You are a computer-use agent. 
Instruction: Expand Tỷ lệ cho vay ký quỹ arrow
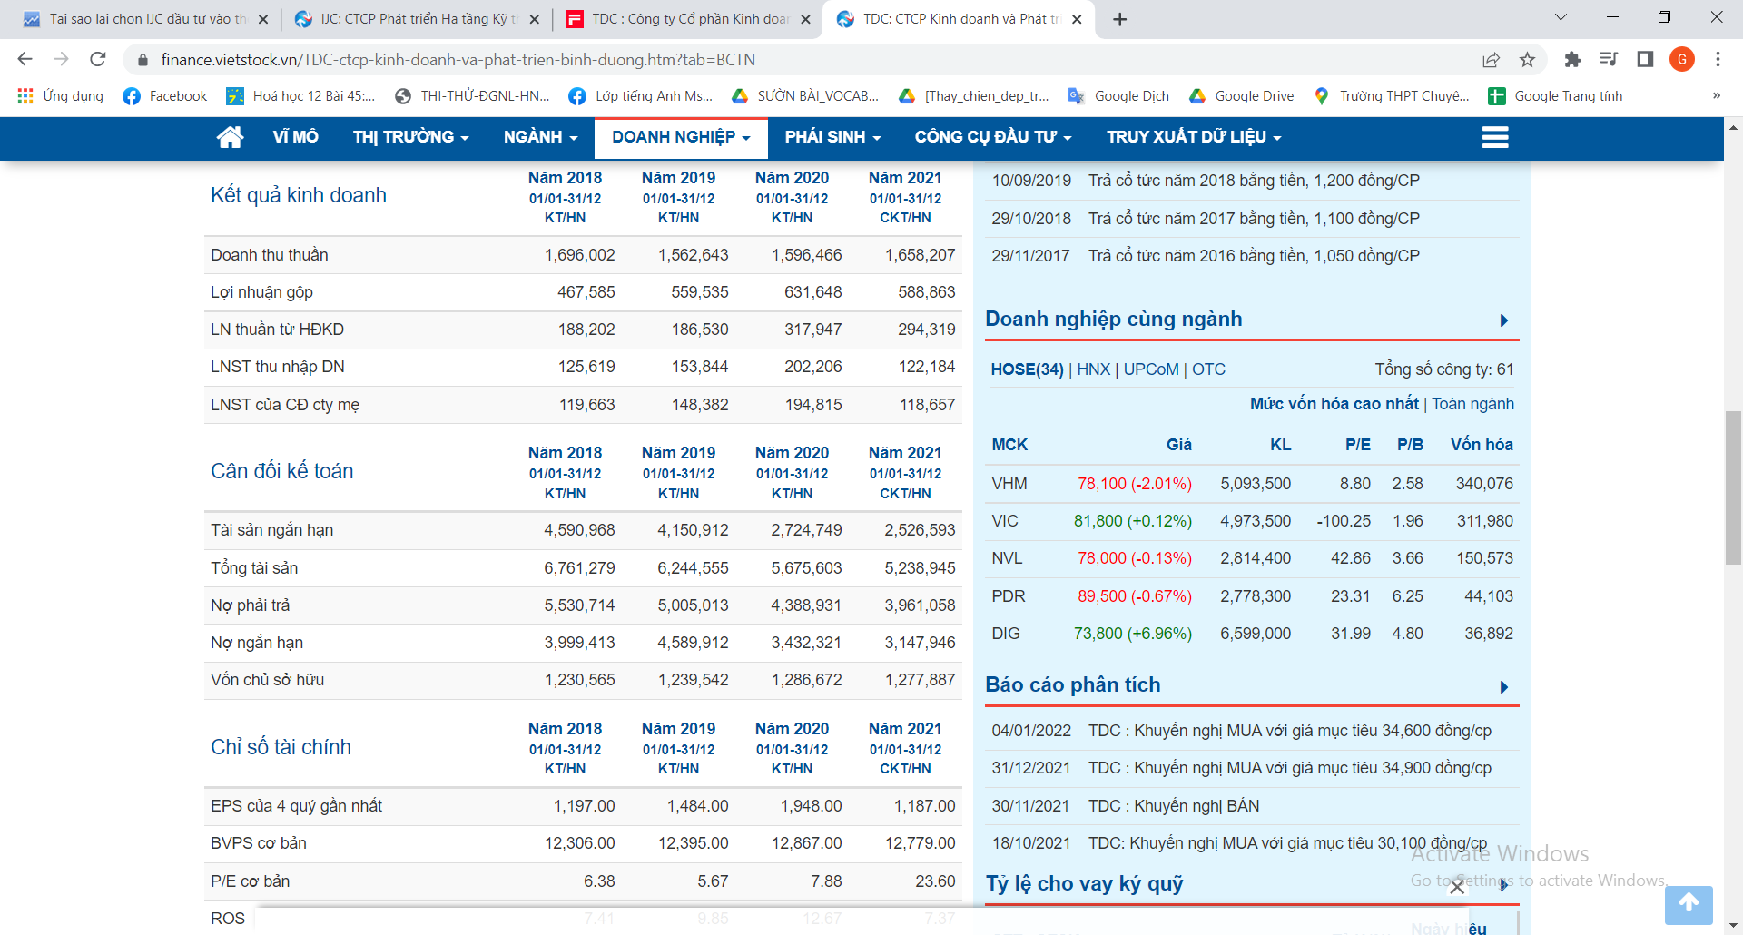1504,885
